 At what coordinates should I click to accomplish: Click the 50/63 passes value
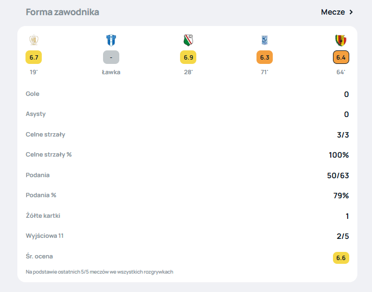[337, 176]
